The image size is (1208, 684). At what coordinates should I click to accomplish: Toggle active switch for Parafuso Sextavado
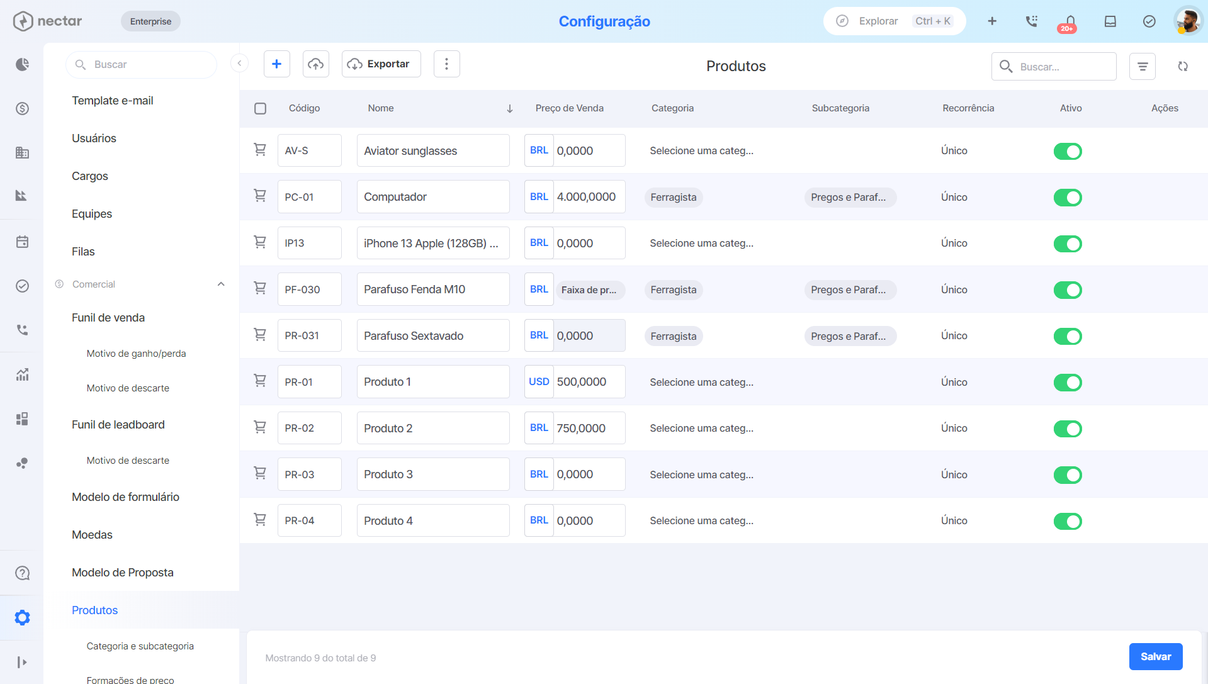1068,336
